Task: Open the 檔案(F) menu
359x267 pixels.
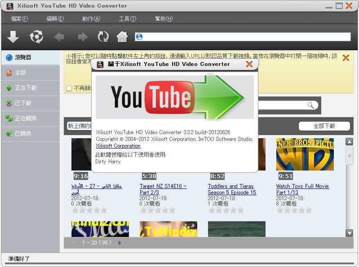Action: [19, 19]
